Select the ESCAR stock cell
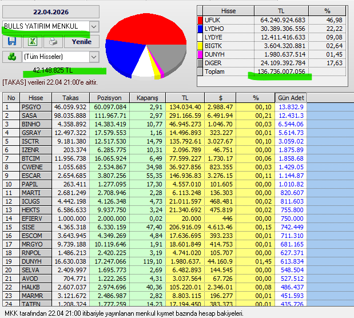 [35, 176]
